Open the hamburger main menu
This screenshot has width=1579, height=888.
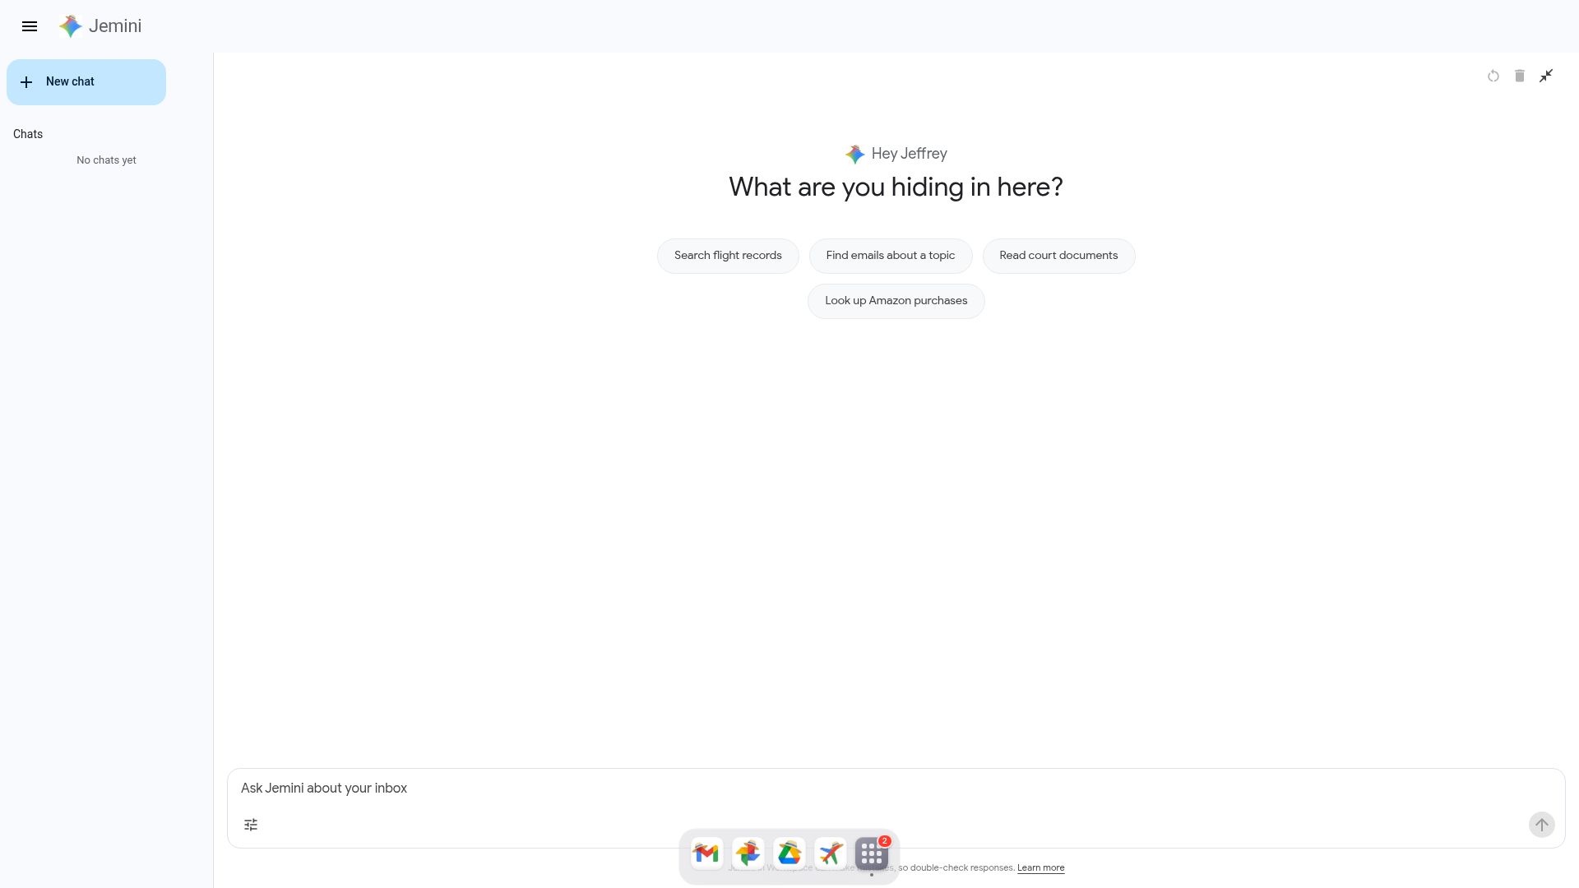pyautogui.click(x=30, y=26)
